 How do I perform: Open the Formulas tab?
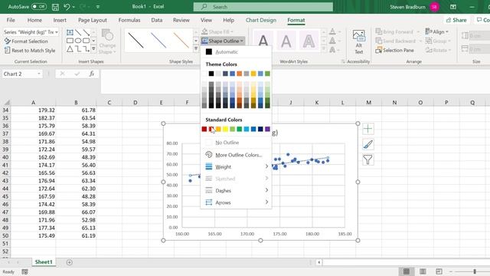click(x=129, y=20)
